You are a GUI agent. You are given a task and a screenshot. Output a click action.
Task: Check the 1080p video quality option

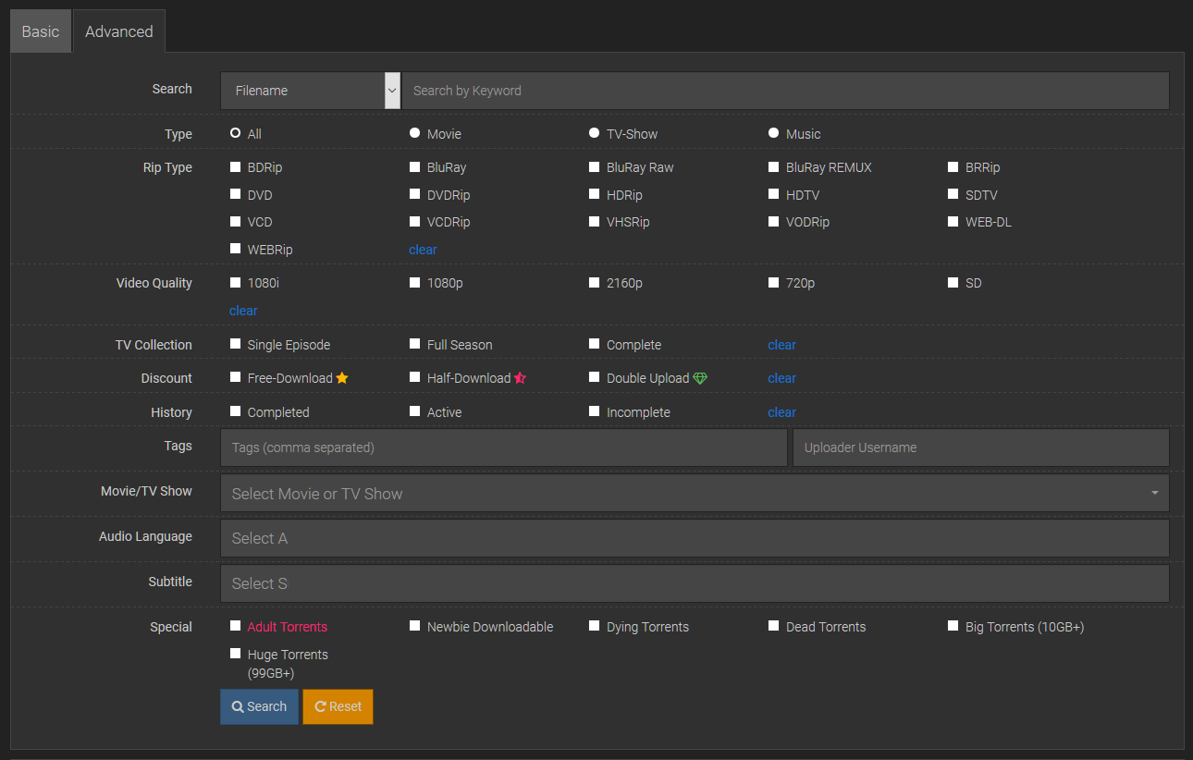pyautogui.click(x=414, y=282)
